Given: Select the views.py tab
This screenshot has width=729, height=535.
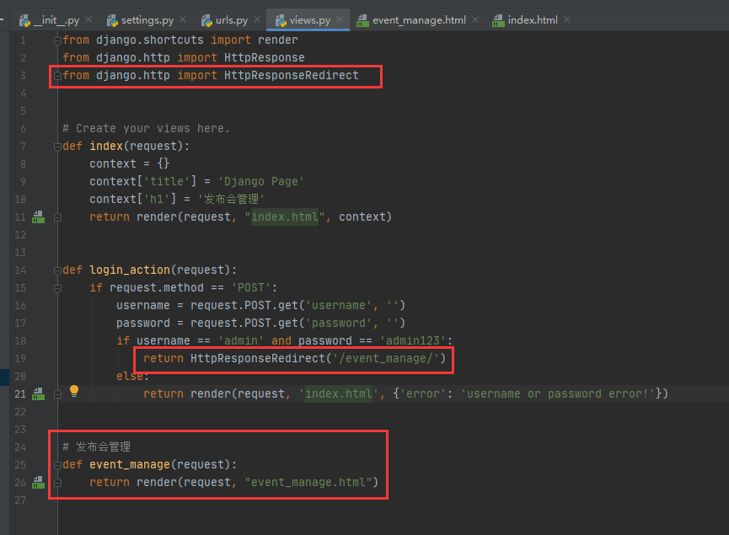Looking at the screenshot, I should click(x=309, y=20).
